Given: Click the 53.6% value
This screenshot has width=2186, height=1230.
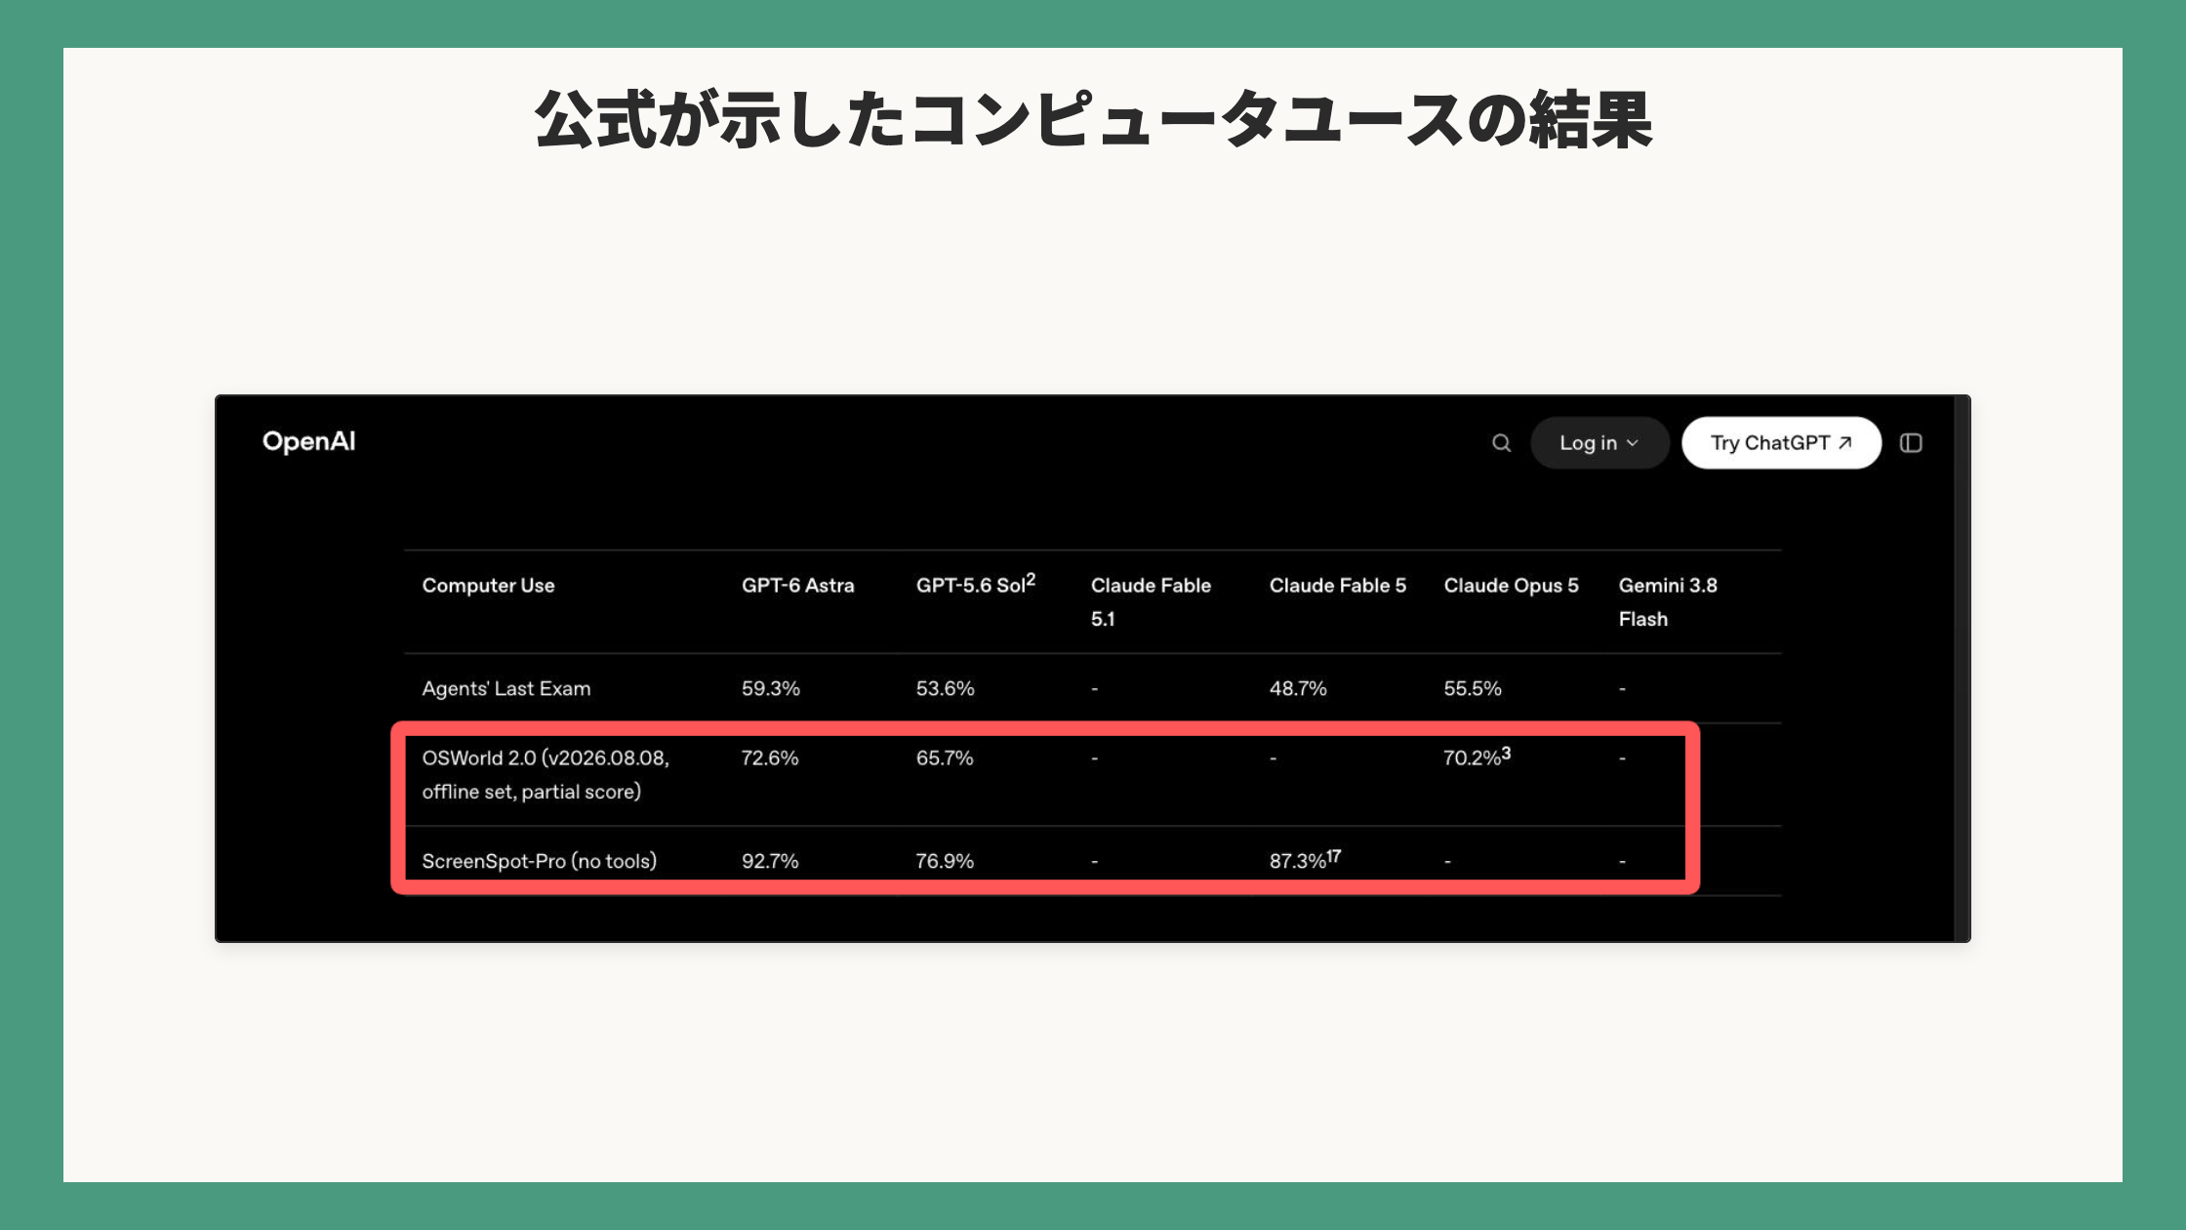Looking at the screenshot, I should coord(945,689).
